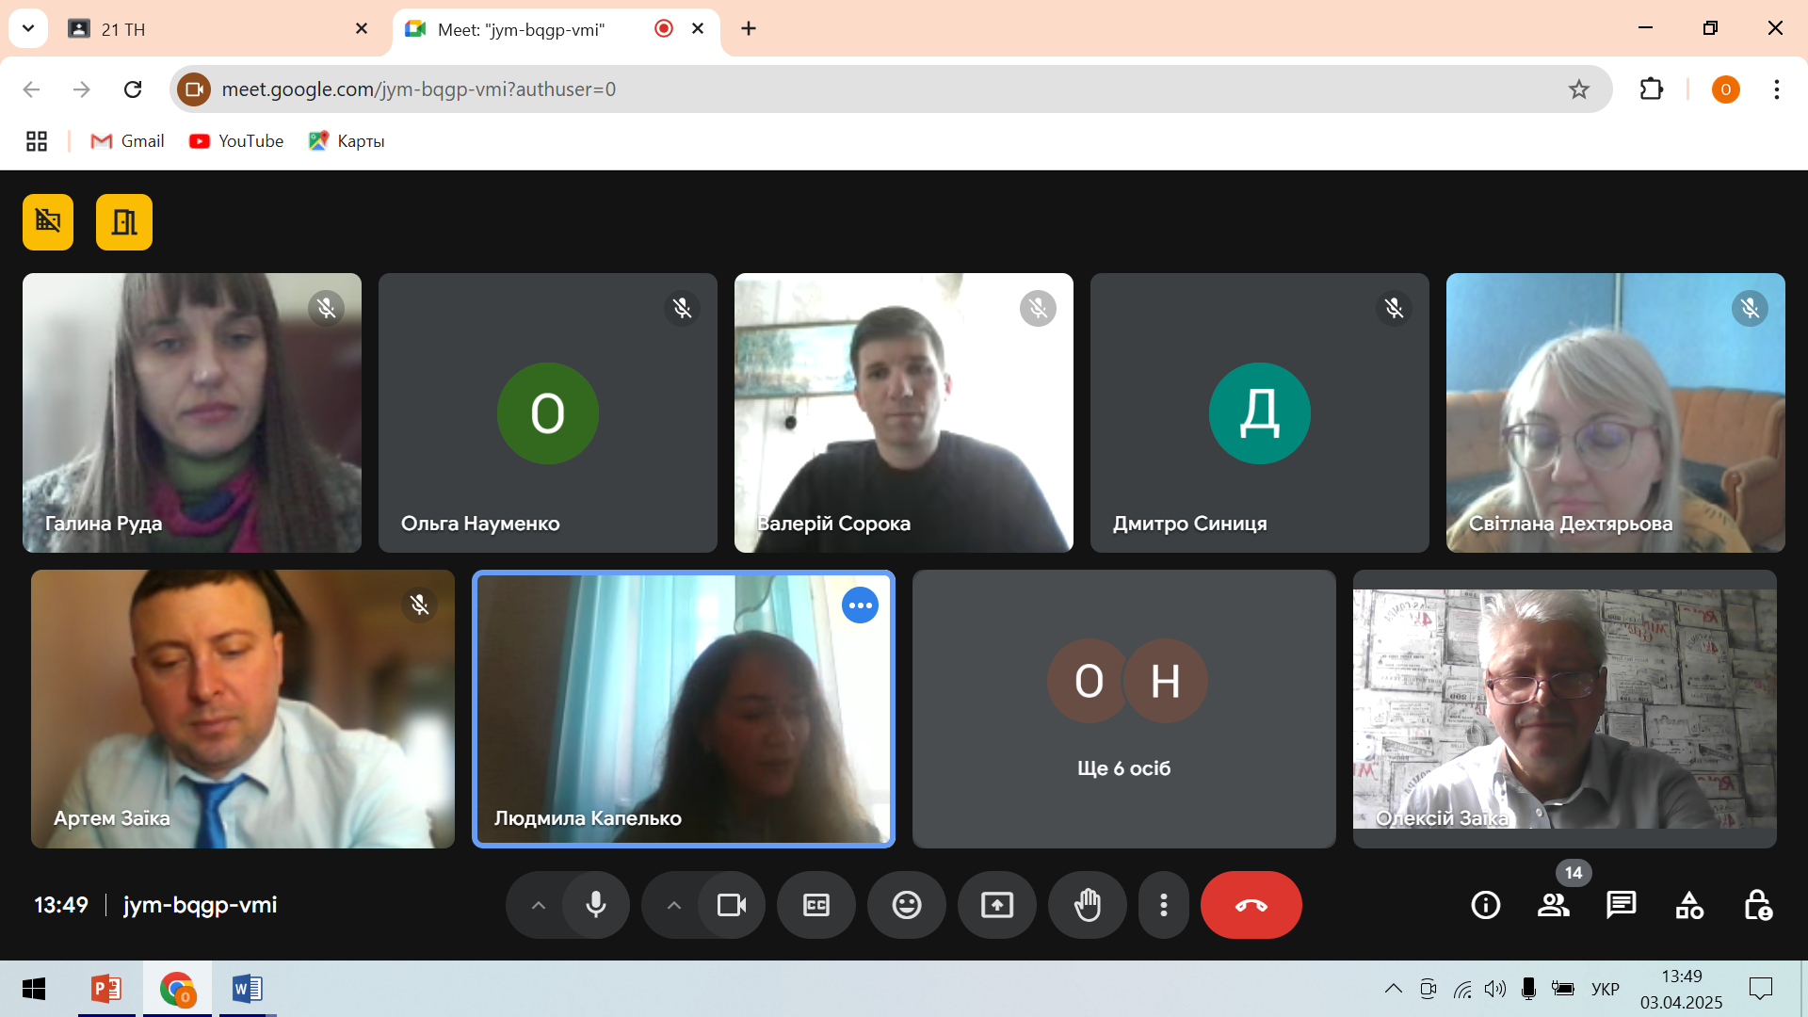
Task: Select Валерій Сорока's video tile
Action: (903, 412)
